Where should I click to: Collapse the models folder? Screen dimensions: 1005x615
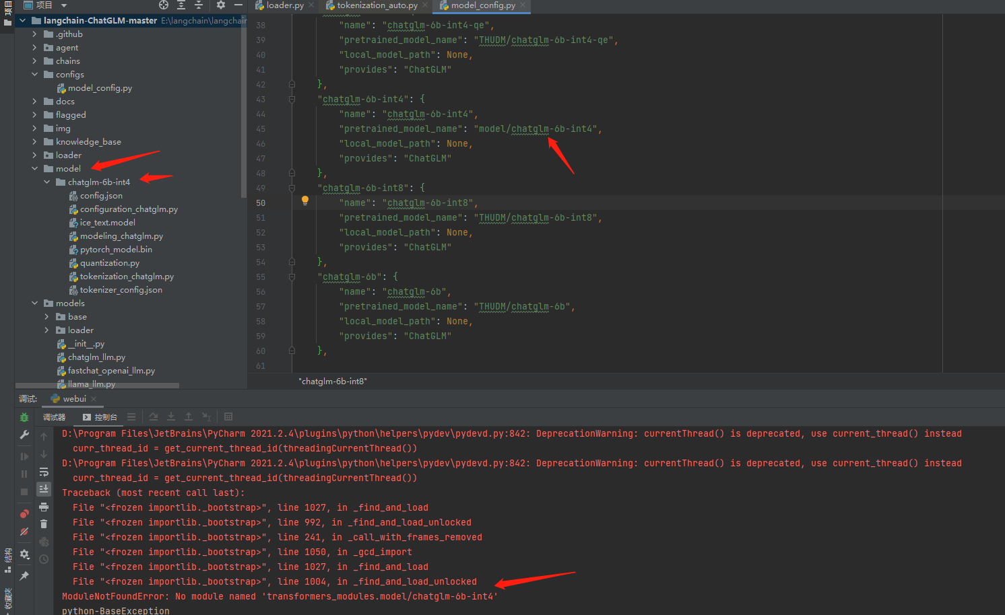pos(35,303)
